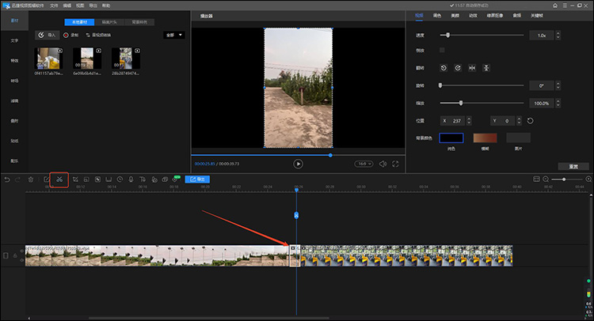Open the View menu (视图)

[x=80, y=6]
